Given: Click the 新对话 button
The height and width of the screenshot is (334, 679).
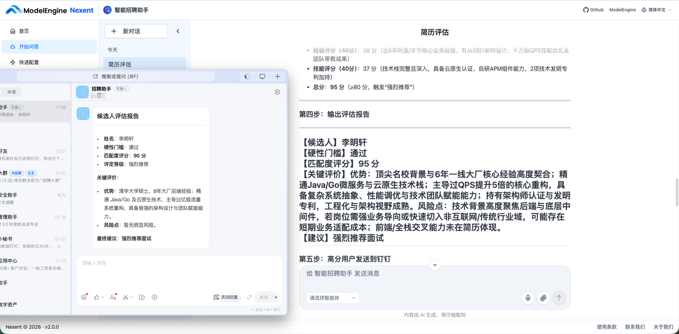Looking at the screenshot, I should point(136,31).
